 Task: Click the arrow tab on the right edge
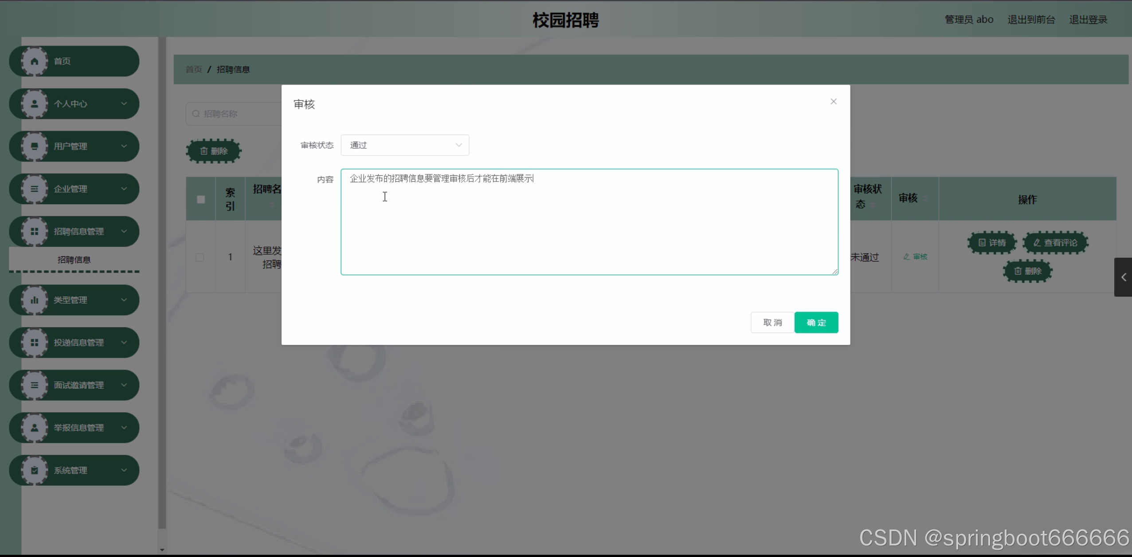point(1123,277)
